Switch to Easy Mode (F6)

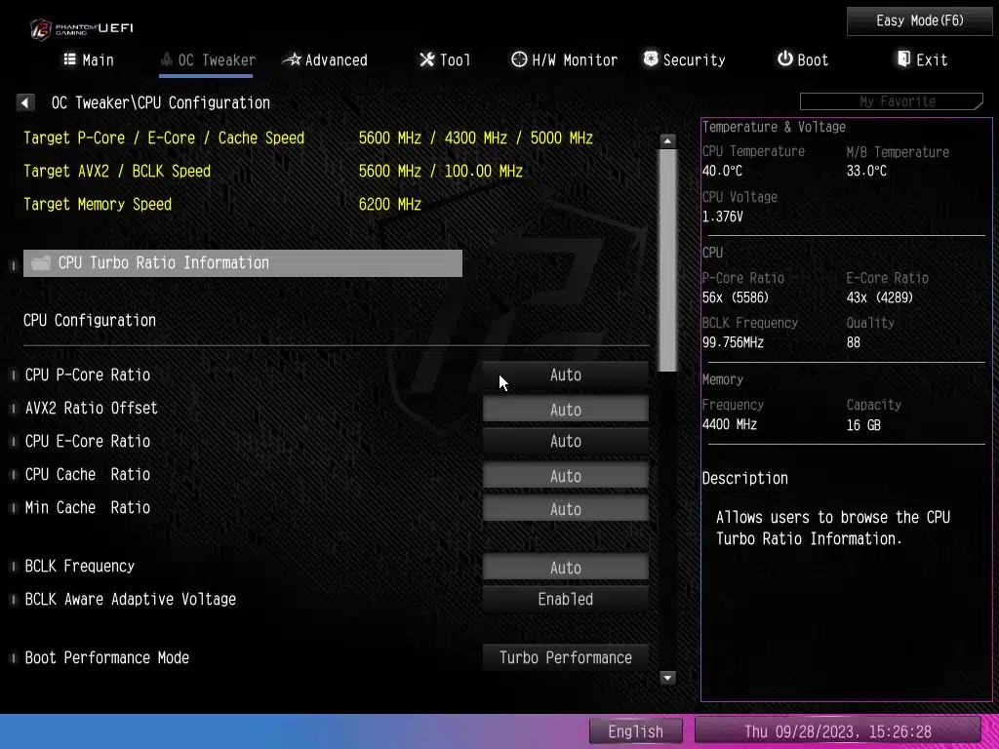click(x=919, y=20)
